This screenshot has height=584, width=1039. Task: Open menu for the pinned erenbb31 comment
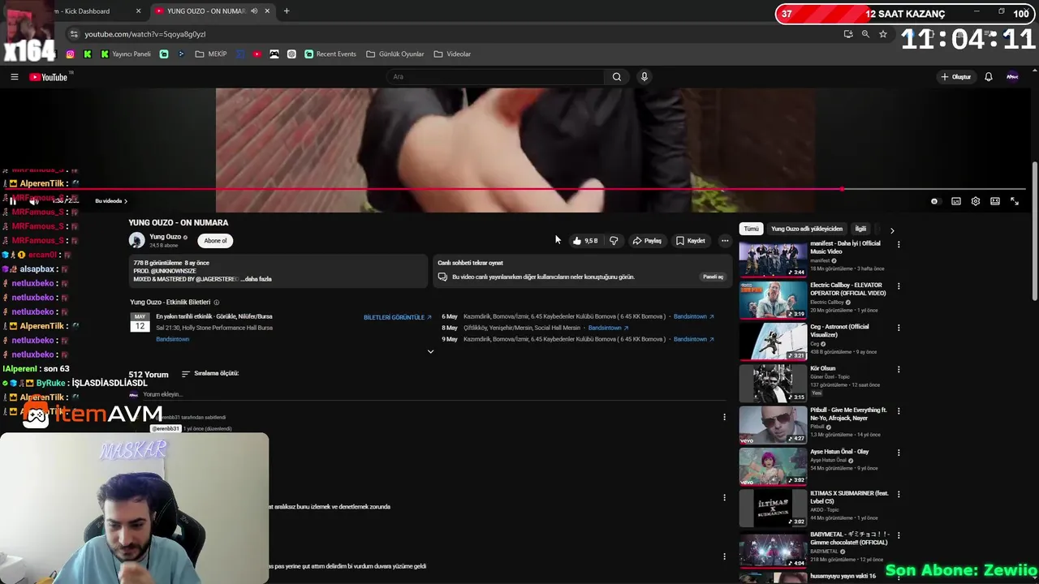pyautogui.click(x=724, y=417)
